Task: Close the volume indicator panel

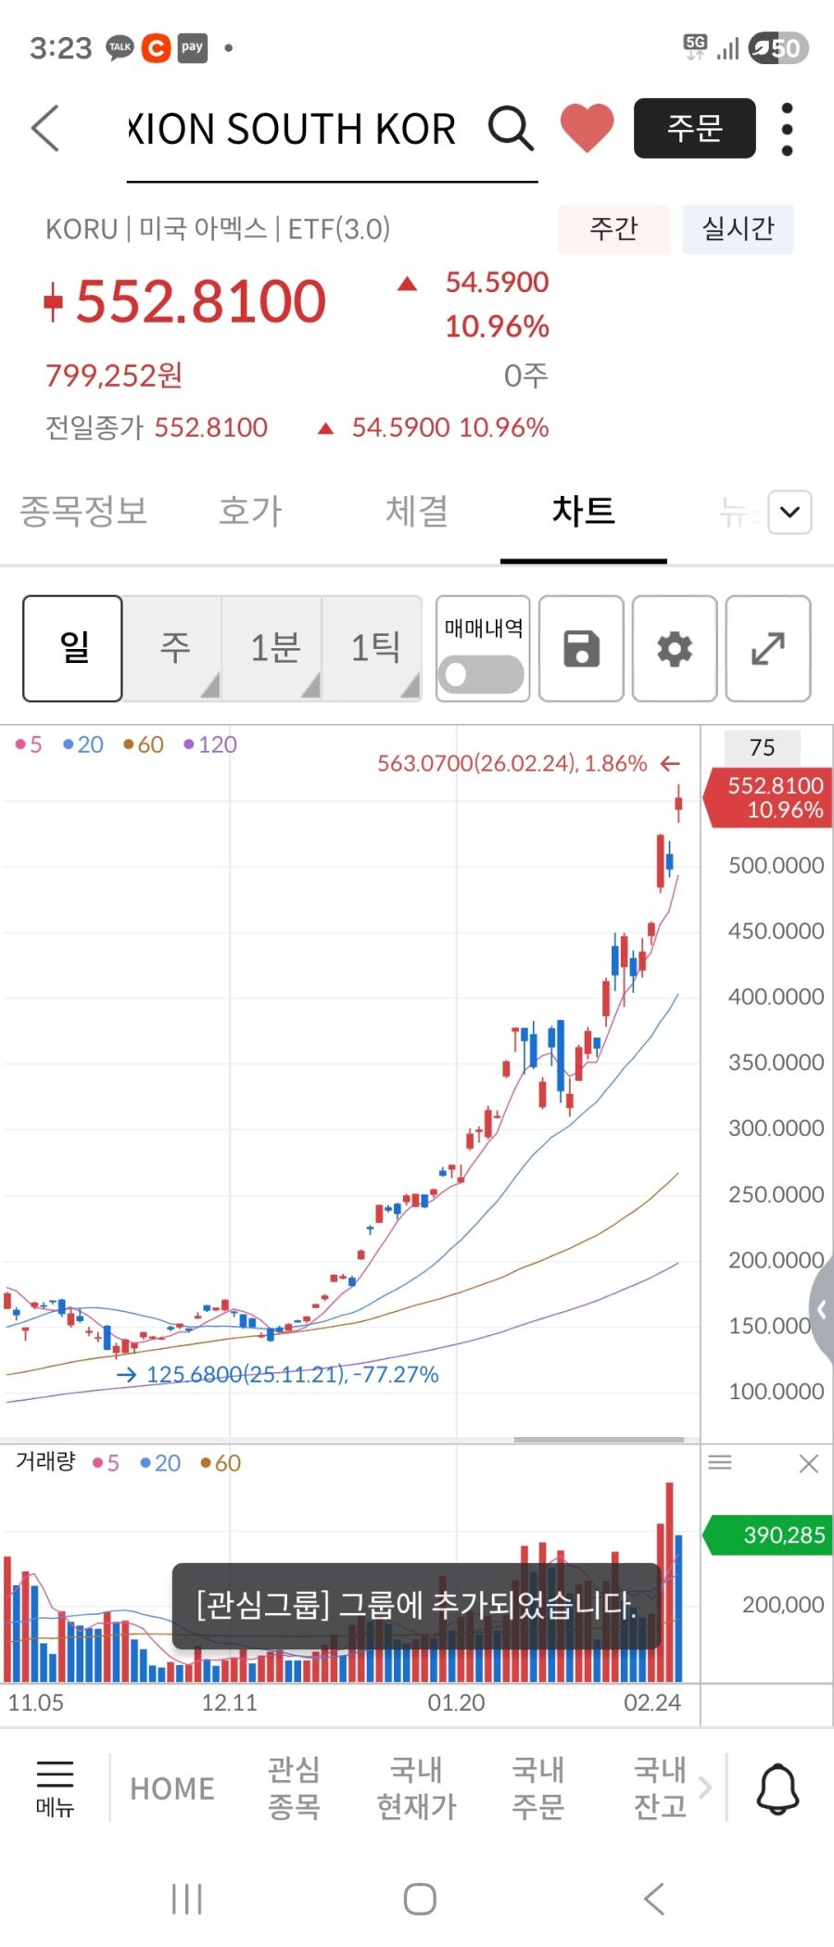Action: click(x=808, y=1464)
